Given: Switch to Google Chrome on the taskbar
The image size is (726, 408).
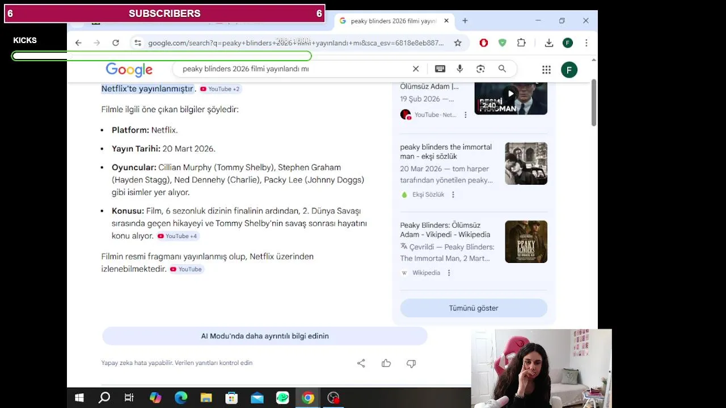Looking at the screenshot, I should 308,398.
